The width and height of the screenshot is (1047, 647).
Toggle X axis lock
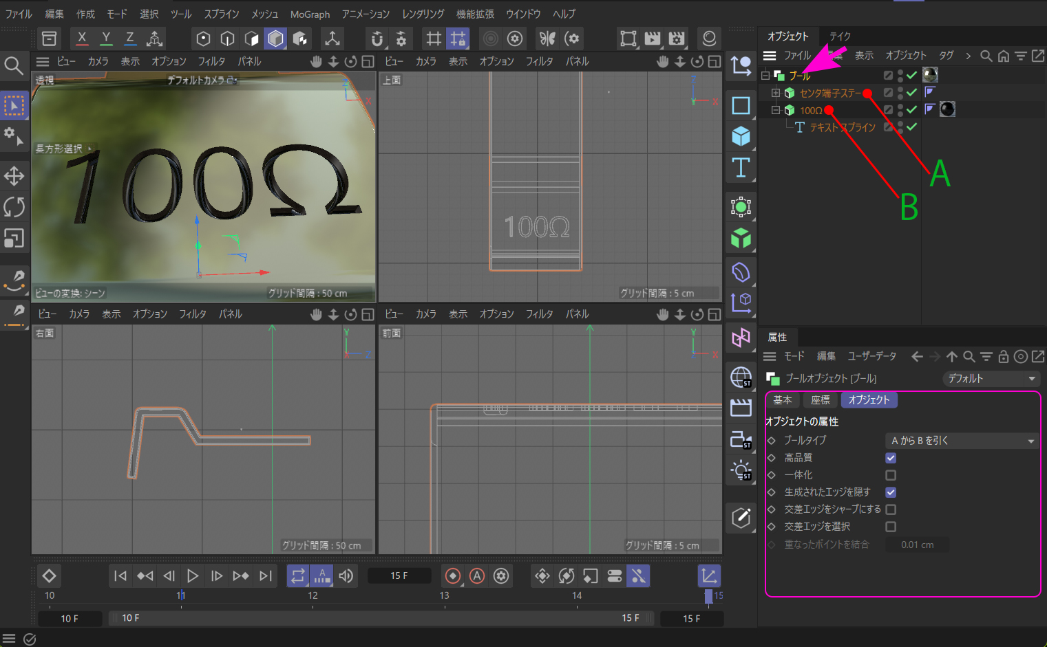point(82,39)
